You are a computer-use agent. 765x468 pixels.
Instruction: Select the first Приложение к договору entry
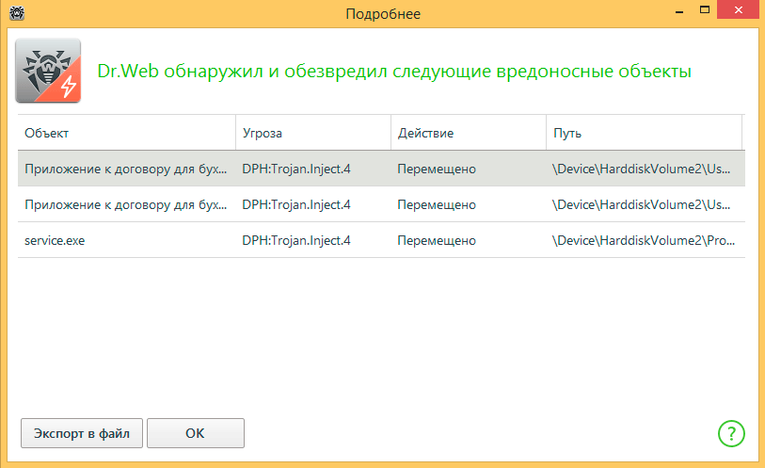pyautogui.click(x=125, y=169)
